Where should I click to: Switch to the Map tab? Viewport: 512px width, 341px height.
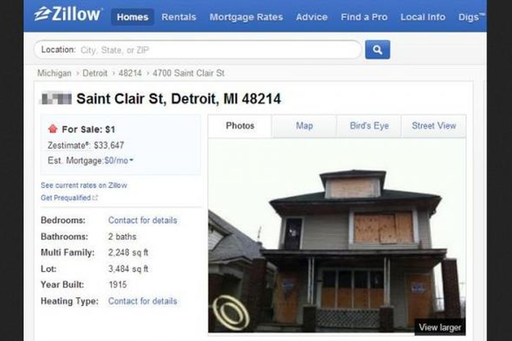click(304, 126)
